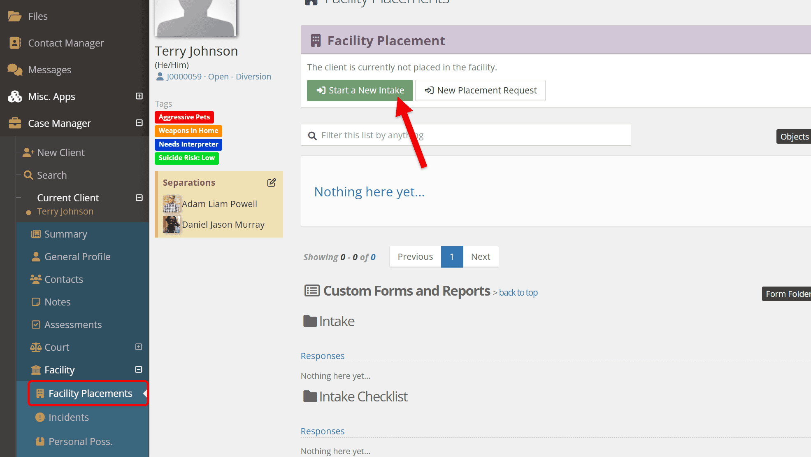The image size is (811, 457).
Task: Go to Previous page in pagination
Action: tap(415, 256)
